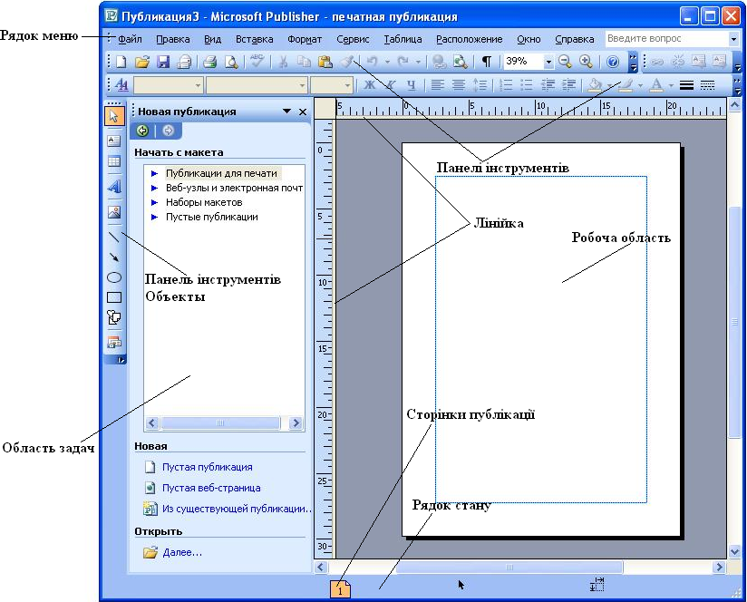This screenshot has height=602, width=747.
Task: Open the 39% zoom dropdown
Action: tap(548, 62)
